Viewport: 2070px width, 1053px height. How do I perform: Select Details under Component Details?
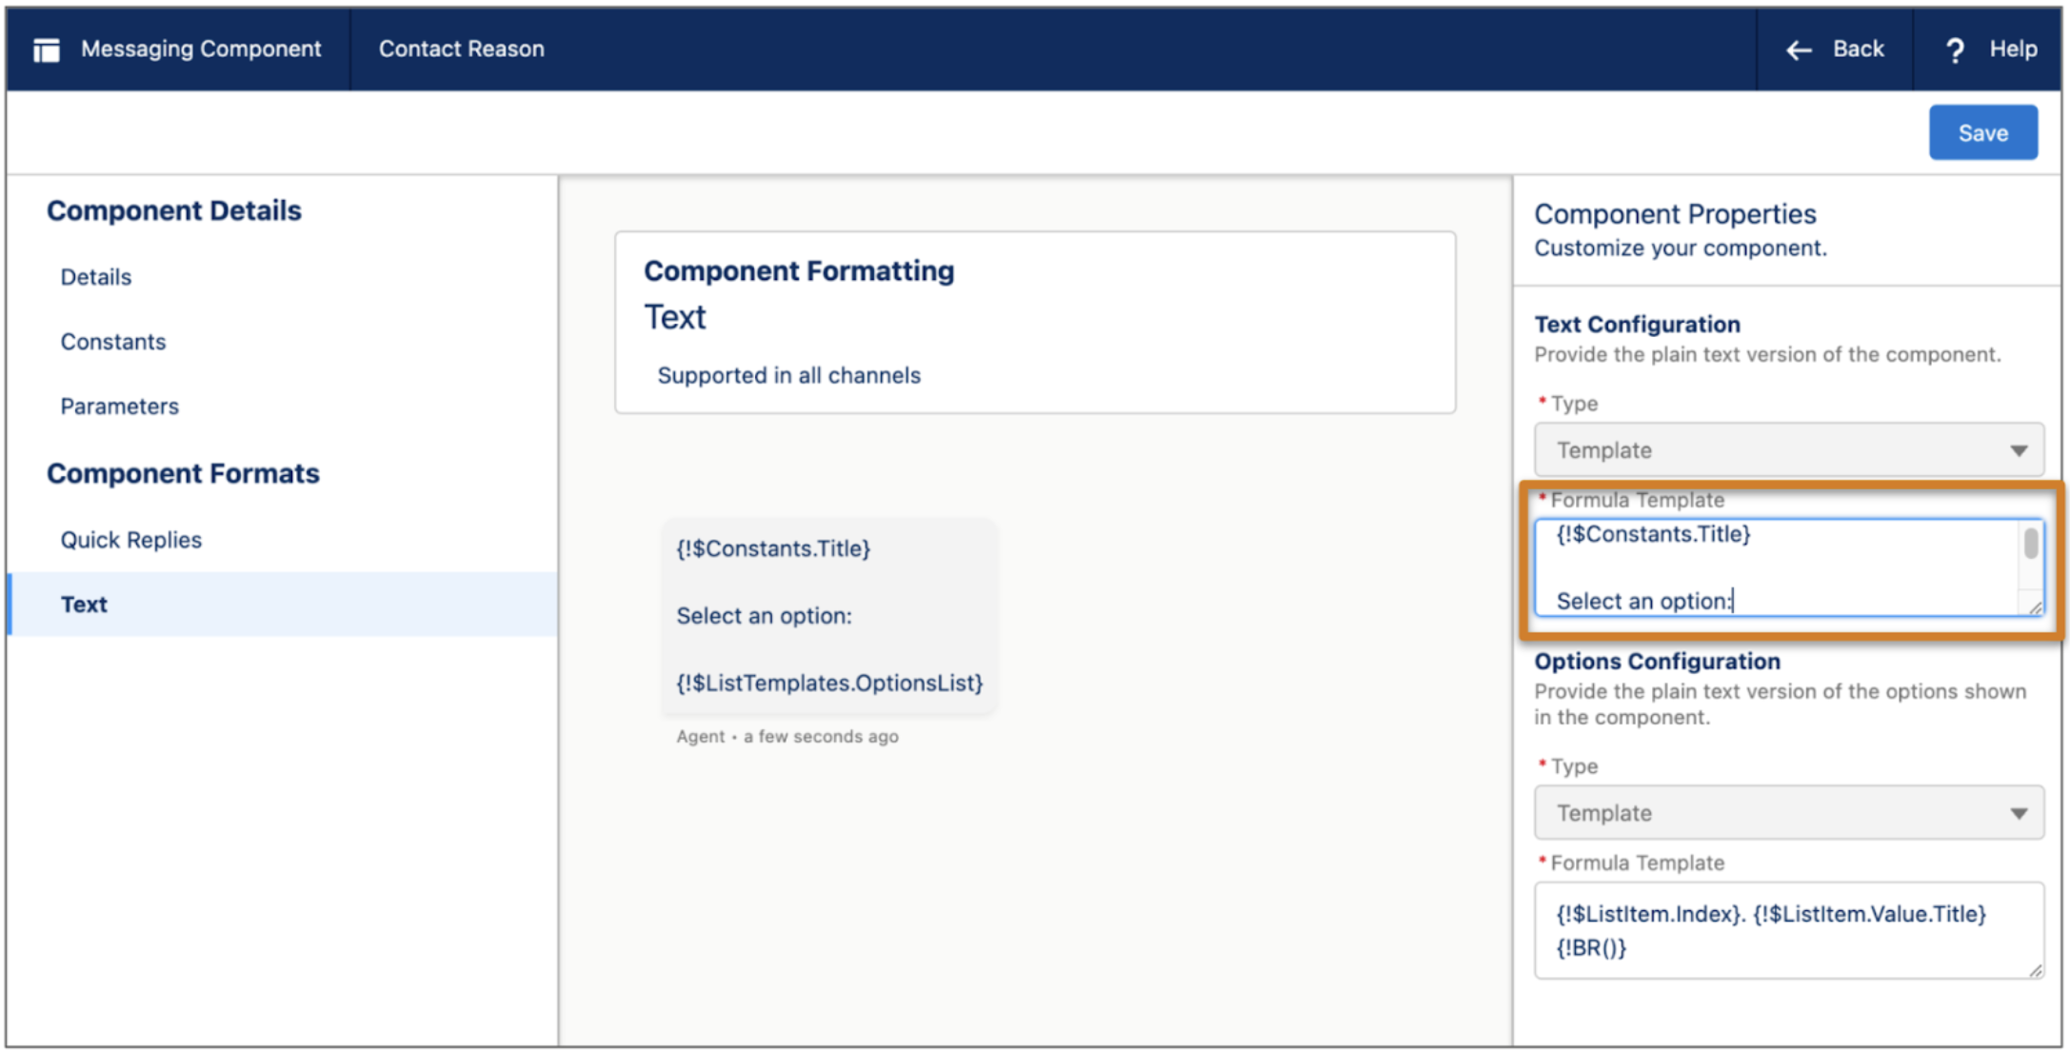[95, 276]
